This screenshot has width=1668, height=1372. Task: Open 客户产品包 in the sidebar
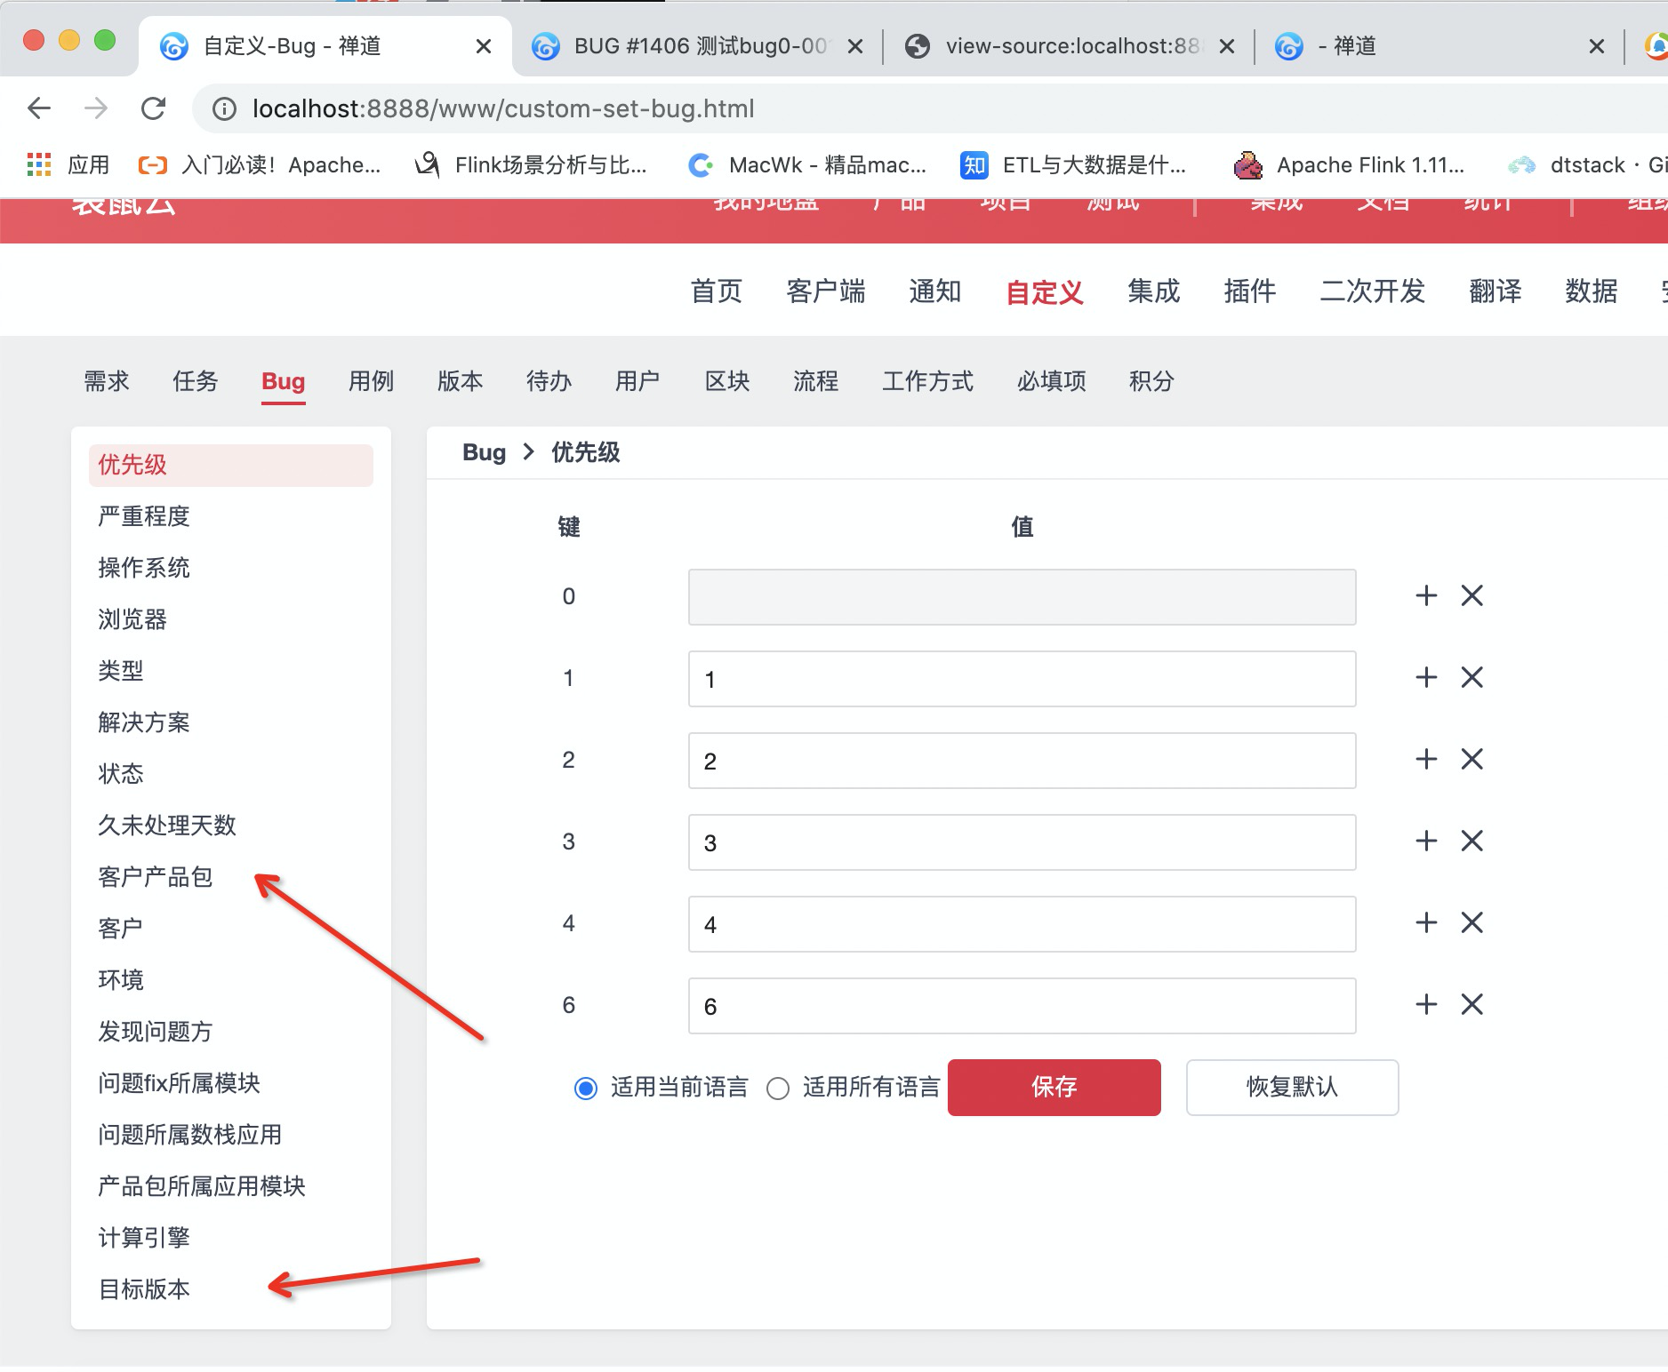(156, 877)
